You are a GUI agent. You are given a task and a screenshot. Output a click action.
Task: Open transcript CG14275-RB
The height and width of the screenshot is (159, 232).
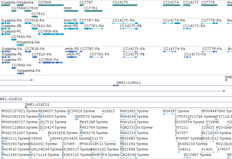(131, 26)
